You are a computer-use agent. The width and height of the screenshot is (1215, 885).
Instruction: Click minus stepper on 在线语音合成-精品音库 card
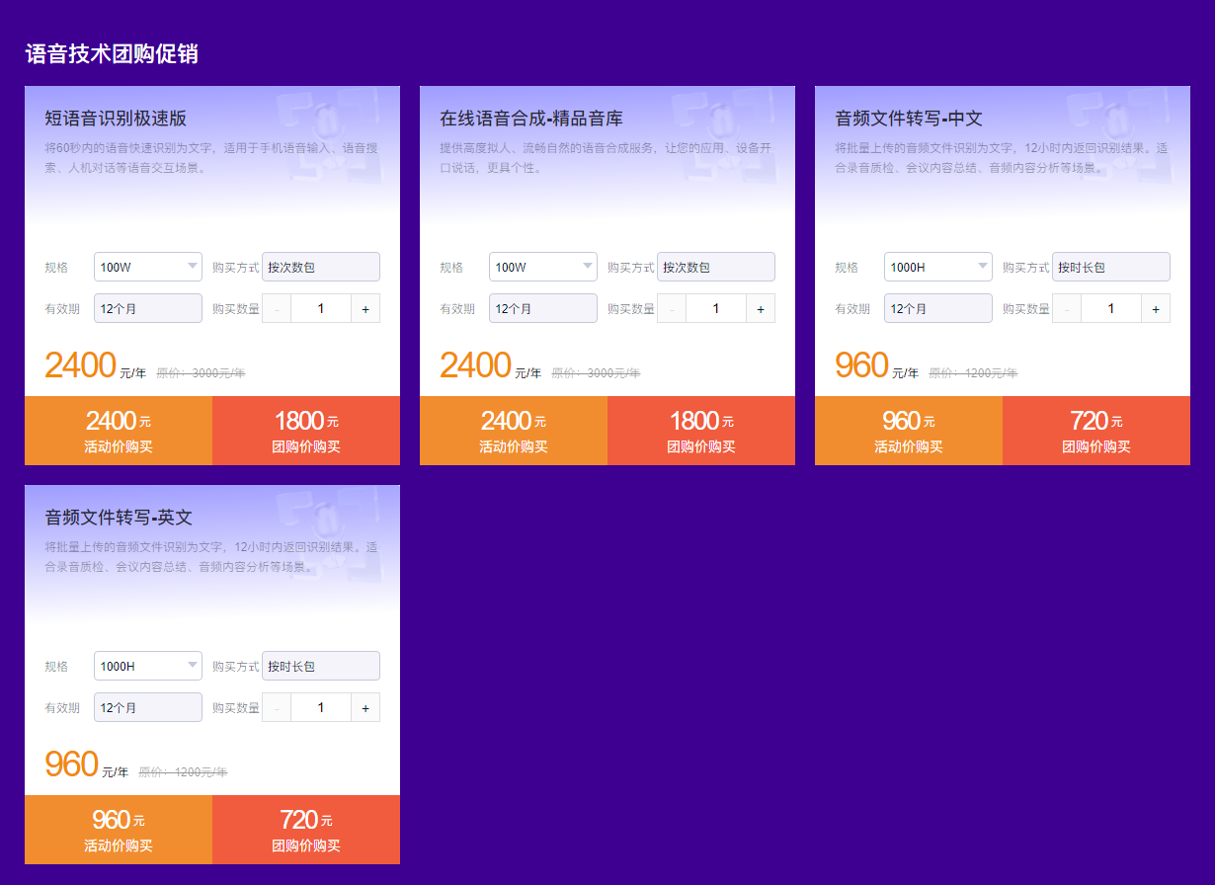[x=672, y=309]
